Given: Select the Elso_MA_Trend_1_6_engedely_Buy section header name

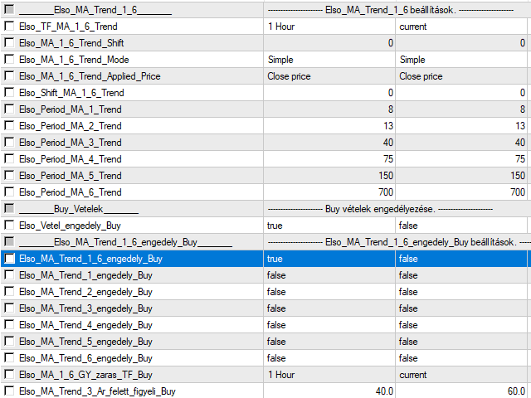Looking at the screenshot, I should point(125,242).
